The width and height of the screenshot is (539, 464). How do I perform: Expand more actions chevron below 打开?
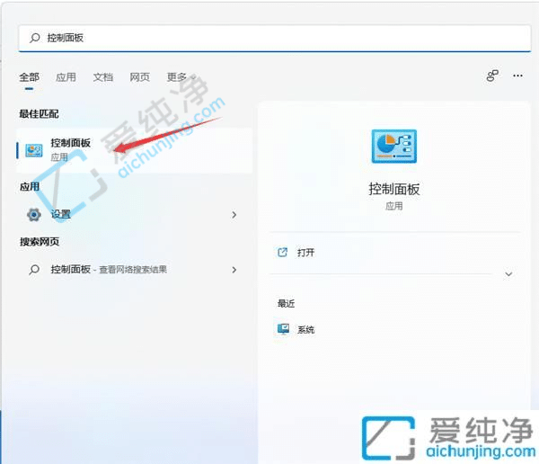click(x=508, y=274)
